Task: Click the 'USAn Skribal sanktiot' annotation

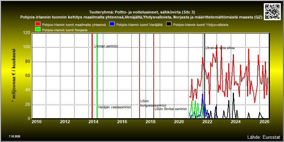Action: click(171, 109)
